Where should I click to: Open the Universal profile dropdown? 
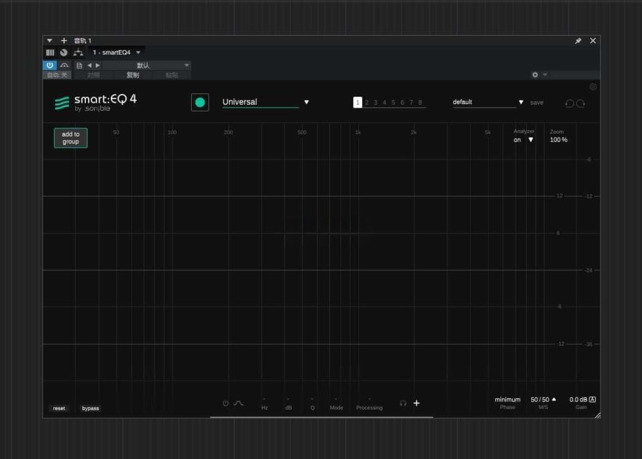coord(266,102)
